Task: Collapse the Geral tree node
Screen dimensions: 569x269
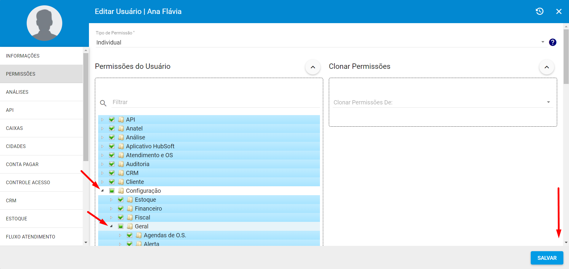Action: [x=111, y=226]
